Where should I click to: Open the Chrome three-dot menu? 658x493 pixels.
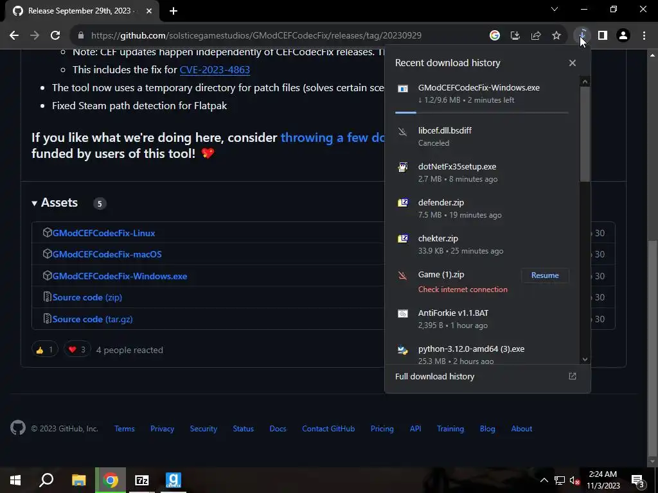click(644, 36)
